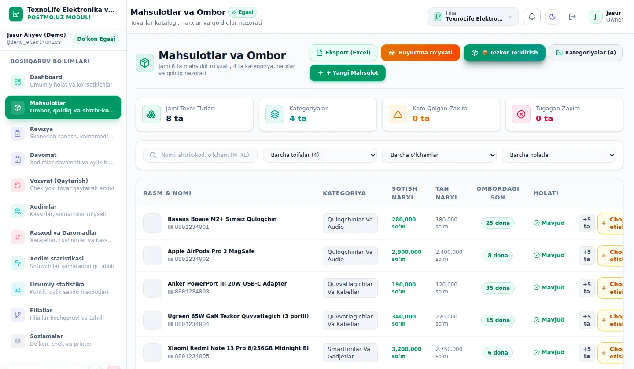634x369 pixels.
Task: Click the large Mahsulotlar va Ombor box icon
Action: 145,63
